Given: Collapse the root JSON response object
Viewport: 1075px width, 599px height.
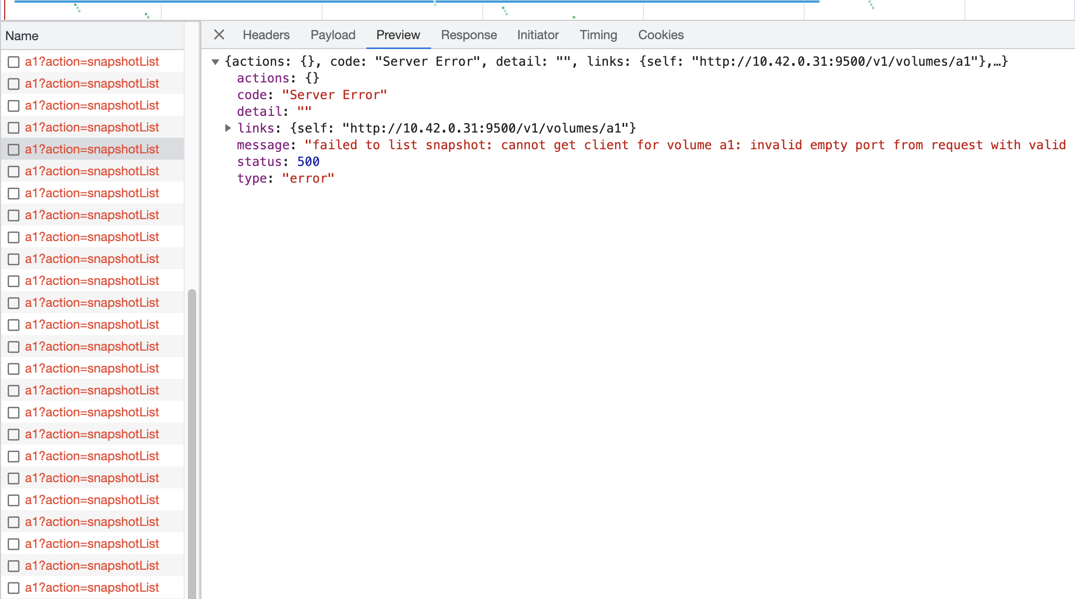Looking at the screenshot, I should [x=215, y=61].
